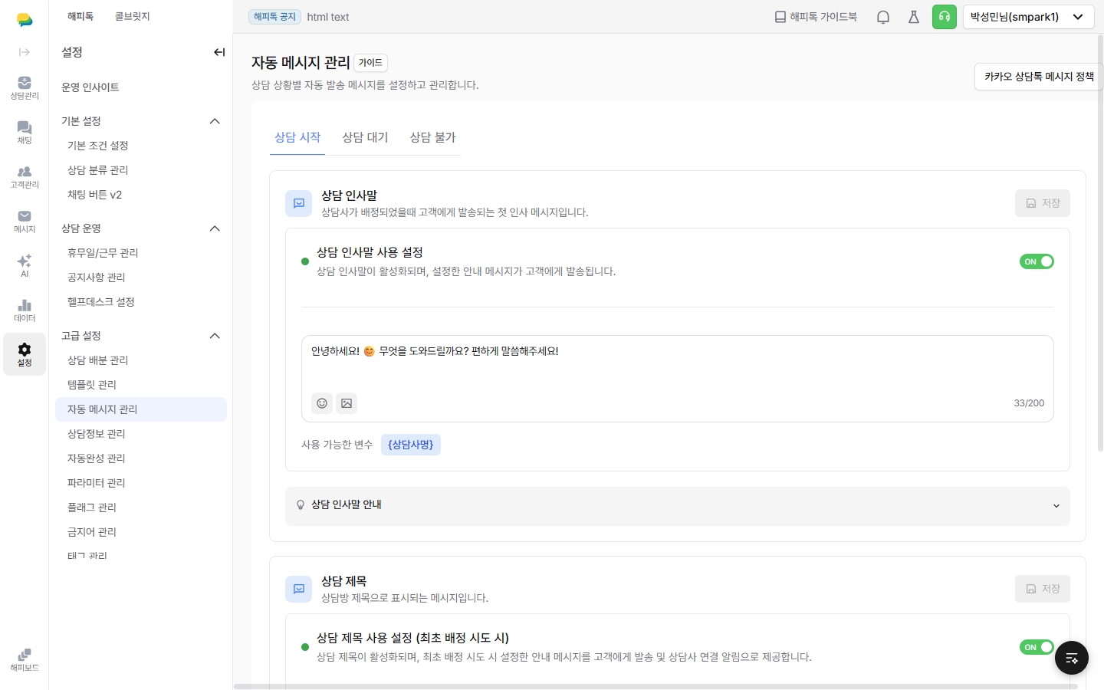Save the 상담 인사말 section

click(x=1043, y=203)
